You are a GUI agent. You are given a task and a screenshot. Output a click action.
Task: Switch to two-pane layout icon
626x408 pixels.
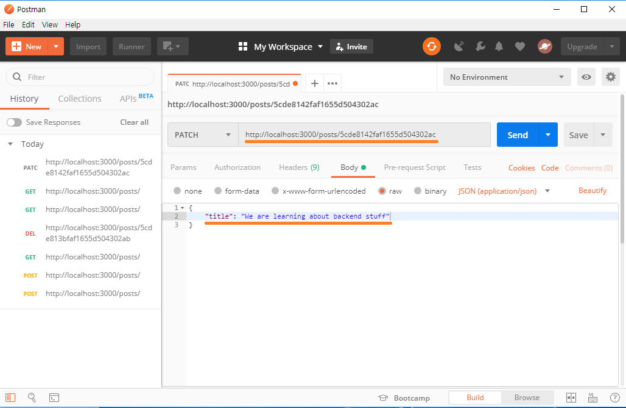571,398
